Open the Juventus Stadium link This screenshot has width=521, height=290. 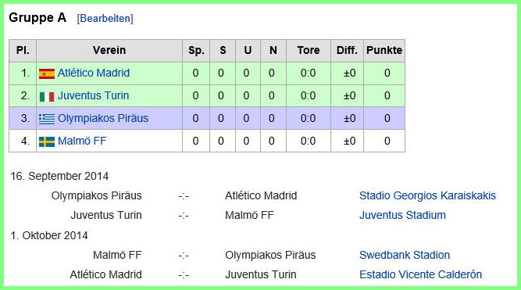[x=402, y=215]
